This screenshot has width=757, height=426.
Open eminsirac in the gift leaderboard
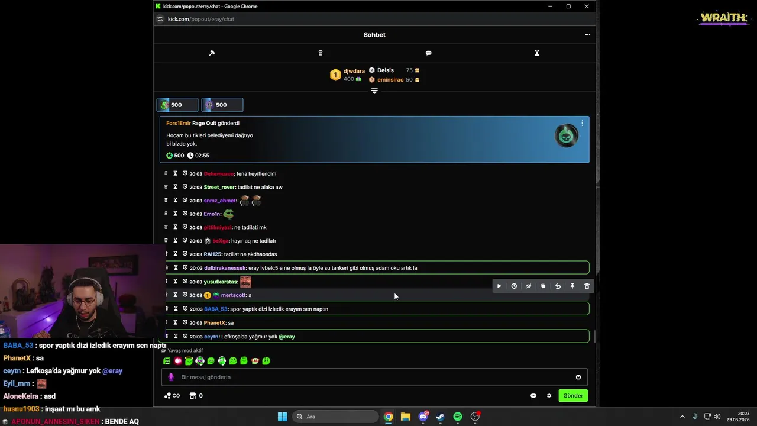coord(390,80)
